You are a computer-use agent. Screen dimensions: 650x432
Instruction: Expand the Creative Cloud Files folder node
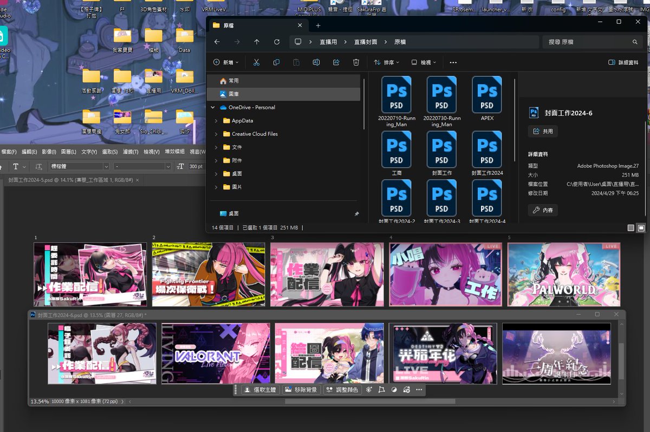[217, 134]
